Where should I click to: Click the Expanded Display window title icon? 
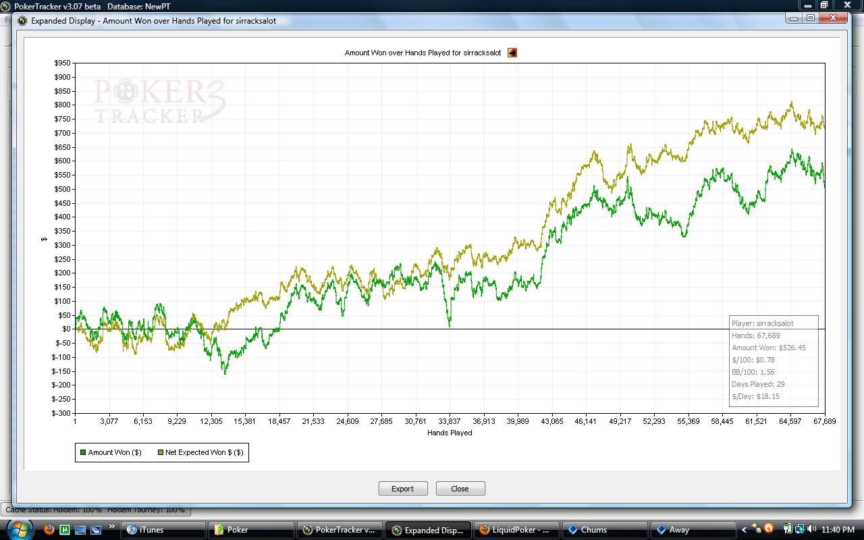pos(22,20)
